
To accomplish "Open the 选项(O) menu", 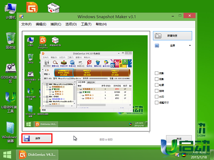I will click(x=71, y=24).
